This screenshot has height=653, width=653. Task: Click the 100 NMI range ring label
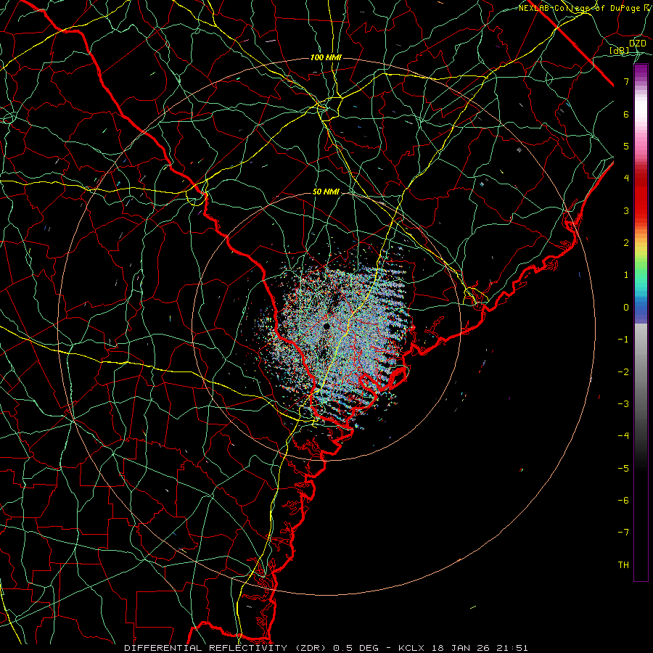tap(326, 57)
